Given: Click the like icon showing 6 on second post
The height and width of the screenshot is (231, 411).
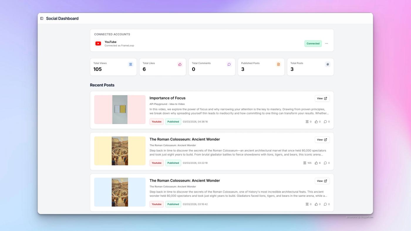Looking at the screenshot, I should click(x=316, y=163).
